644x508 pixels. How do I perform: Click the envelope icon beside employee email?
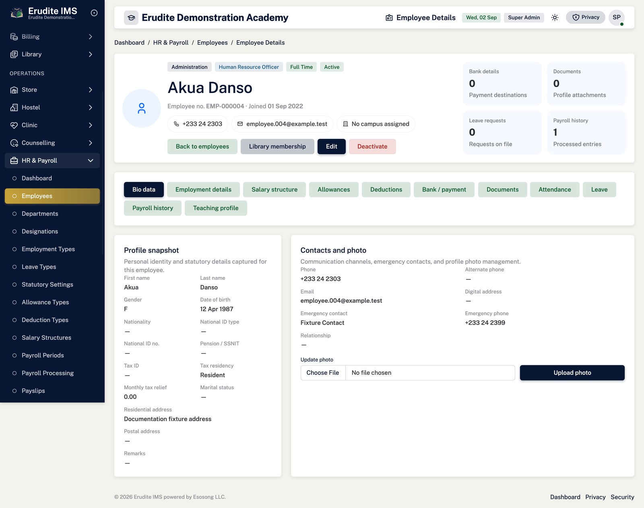pyautogui.click(x=240, y=124)
